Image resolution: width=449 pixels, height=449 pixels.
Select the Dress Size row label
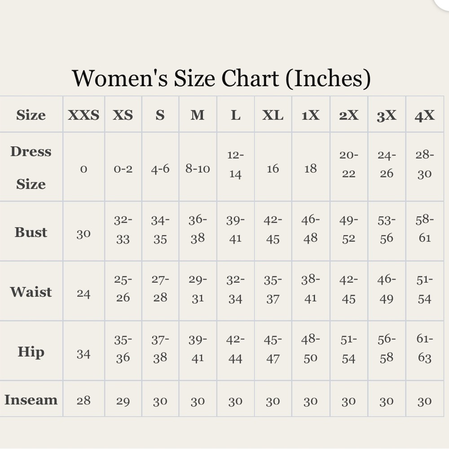[31, 167]
